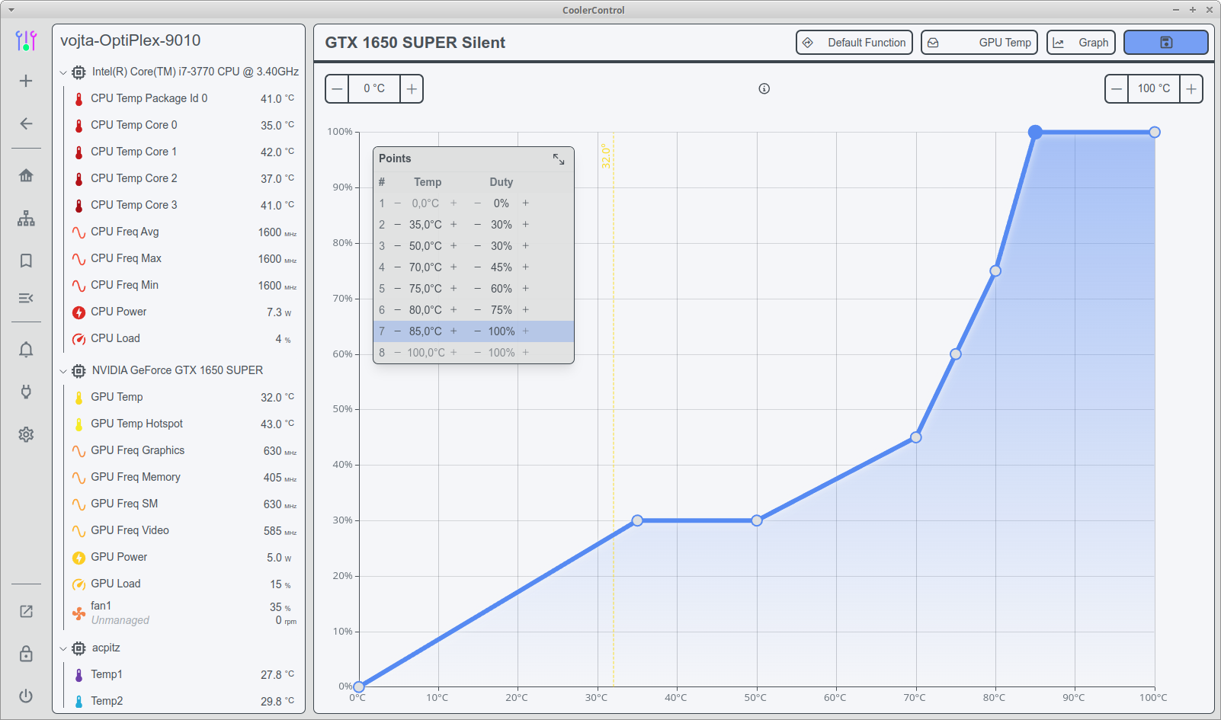
Task: Decrease maximum 100 °C temperature with minus
Action: [x=1117, y=89]
